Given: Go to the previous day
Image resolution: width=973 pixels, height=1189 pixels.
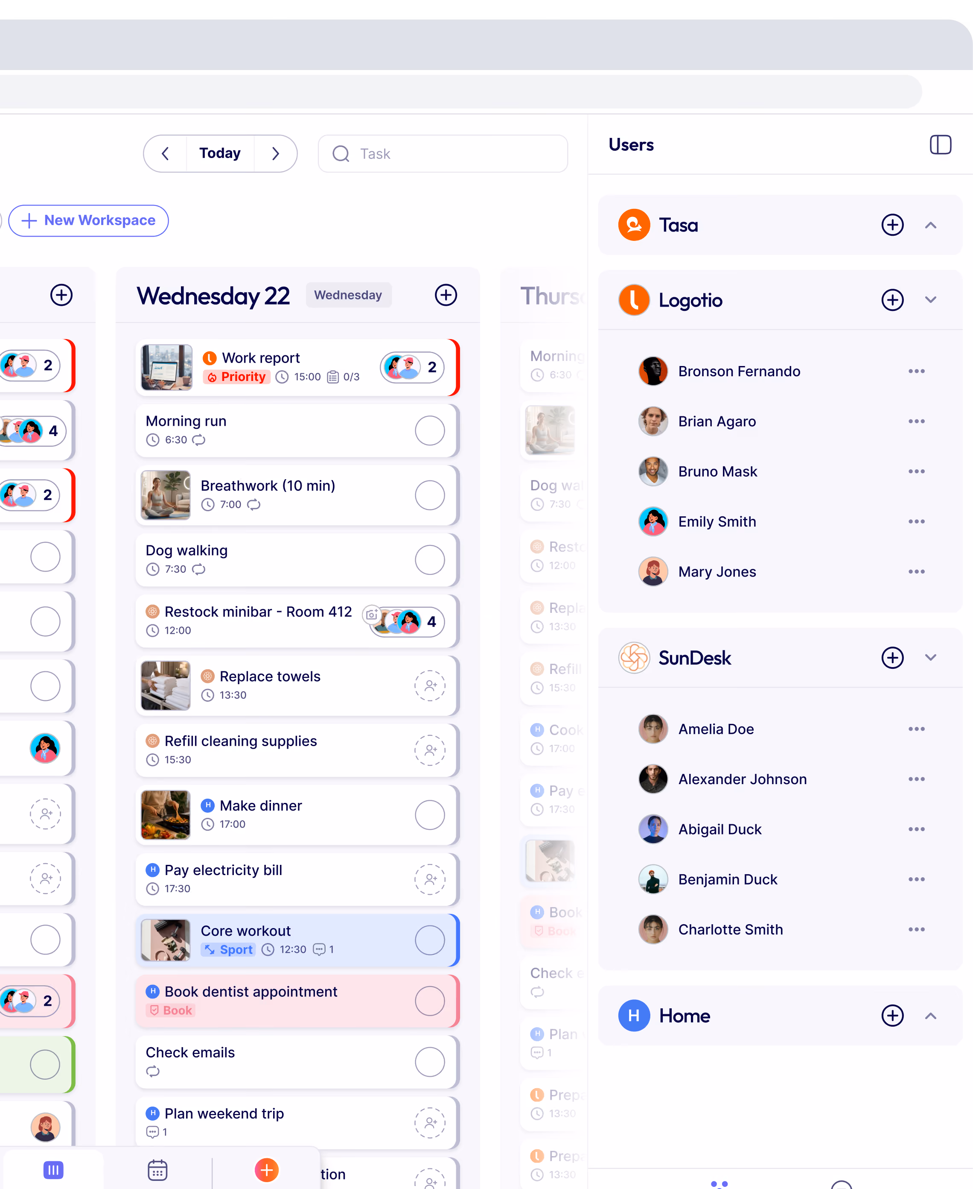Looking at the screenshot, I should pos(165,154).
